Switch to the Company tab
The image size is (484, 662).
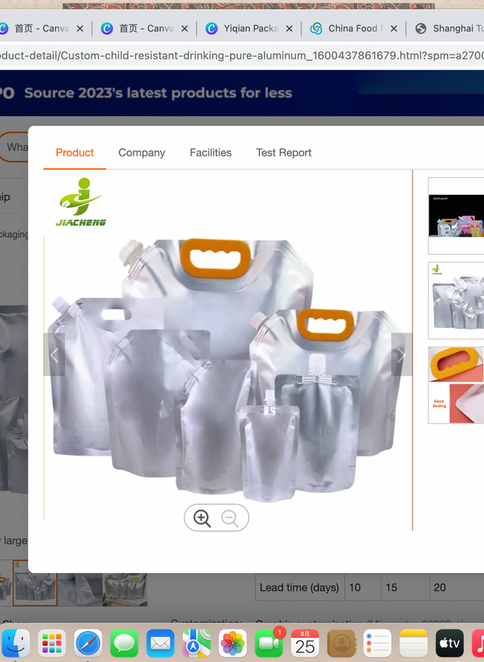(142, 152)
